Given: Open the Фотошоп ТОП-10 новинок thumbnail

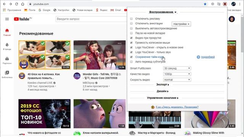Looking at the screenshot, I should pos(45,114).
